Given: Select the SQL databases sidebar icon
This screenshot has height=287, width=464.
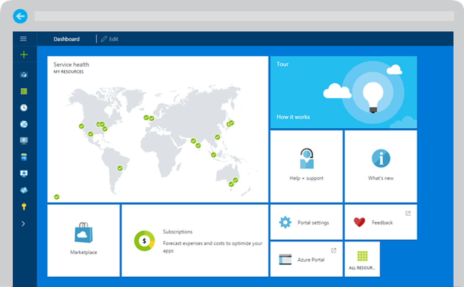Looking at the screenshot, I should click(x=24, y=157).
